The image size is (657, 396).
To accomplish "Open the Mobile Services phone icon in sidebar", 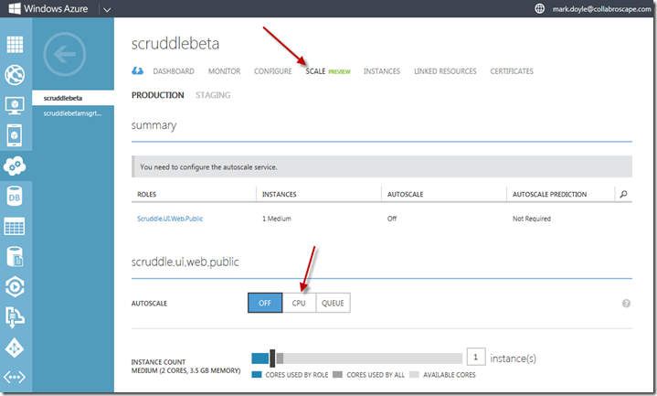I will point(15,135).
